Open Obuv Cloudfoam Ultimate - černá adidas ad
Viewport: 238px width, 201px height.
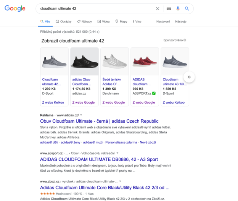click(x=99, y=121)
